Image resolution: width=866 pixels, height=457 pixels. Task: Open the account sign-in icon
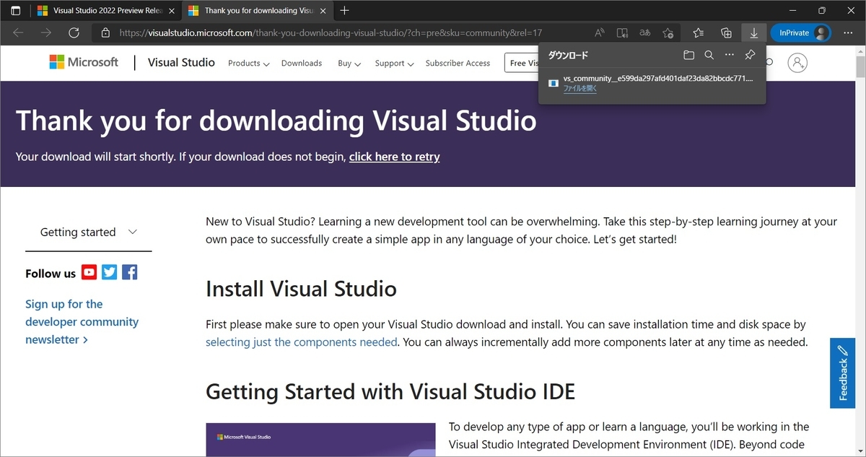pos(797,63)
